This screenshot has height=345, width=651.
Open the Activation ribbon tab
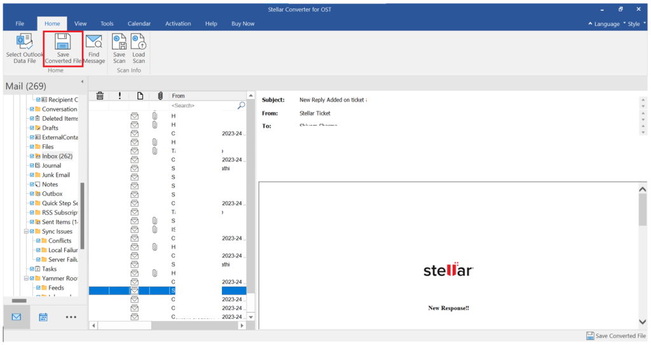click(x=178, y=24)
